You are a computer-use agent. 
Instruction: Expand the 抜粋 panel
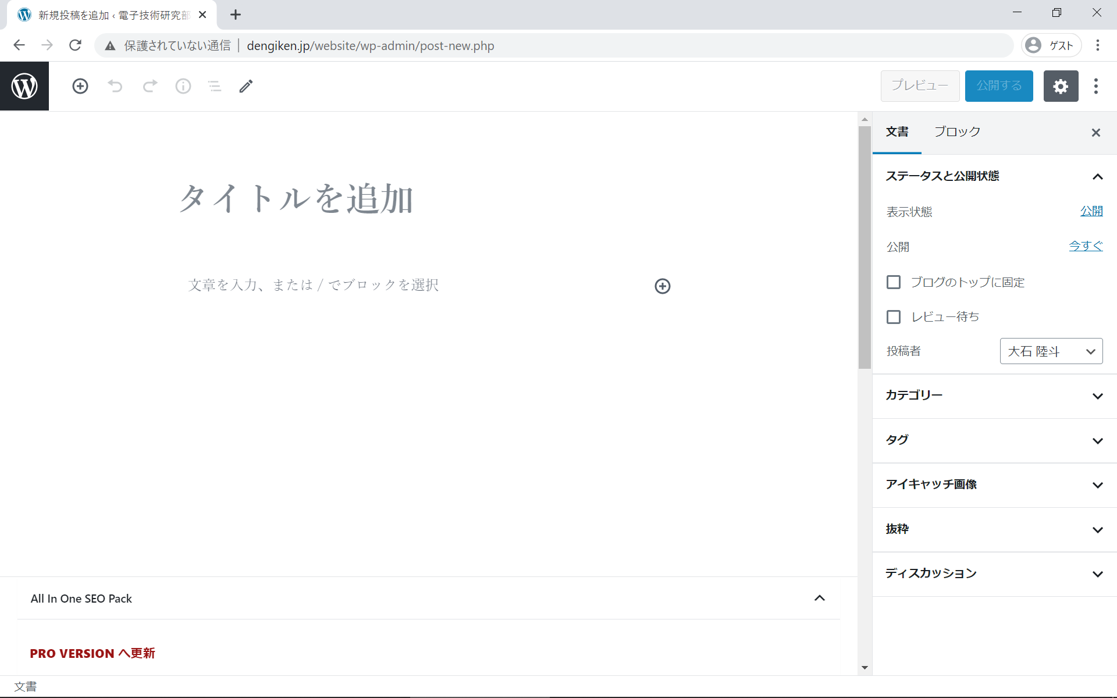[995, 529]
